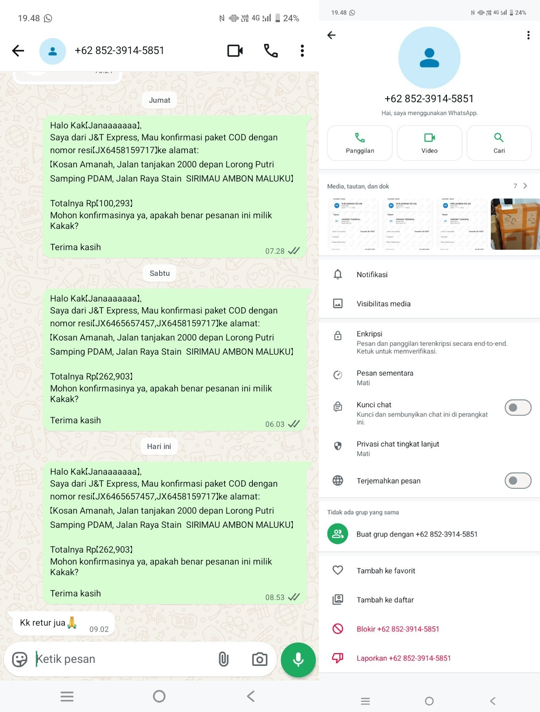The width and height of the screenshot is (540, 712).
Task: Toggle the Kunci chat switch
Action: (x=518, y=407)
